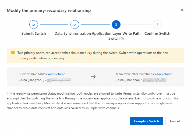Click the dialog title text
The image size is (191, 132).
[49, 11]
